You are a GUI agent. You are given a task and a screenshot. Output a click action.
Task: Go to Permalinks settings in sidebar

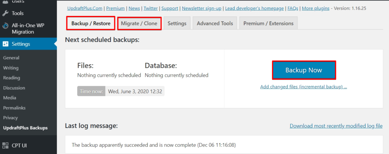click(14, 108)
